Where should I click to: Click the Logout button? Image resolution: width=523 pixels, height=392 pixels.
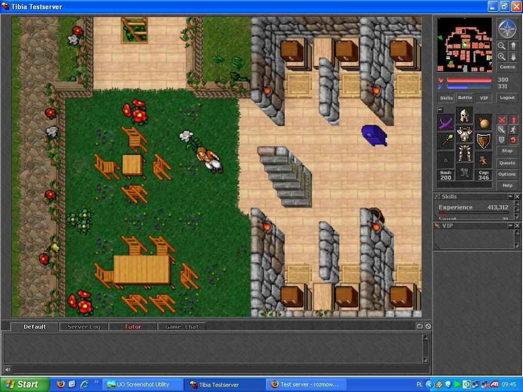point(507,97)
